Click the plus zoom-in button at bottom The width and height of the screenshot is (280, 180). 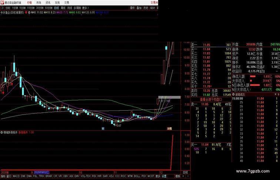(x=183, y=176)
